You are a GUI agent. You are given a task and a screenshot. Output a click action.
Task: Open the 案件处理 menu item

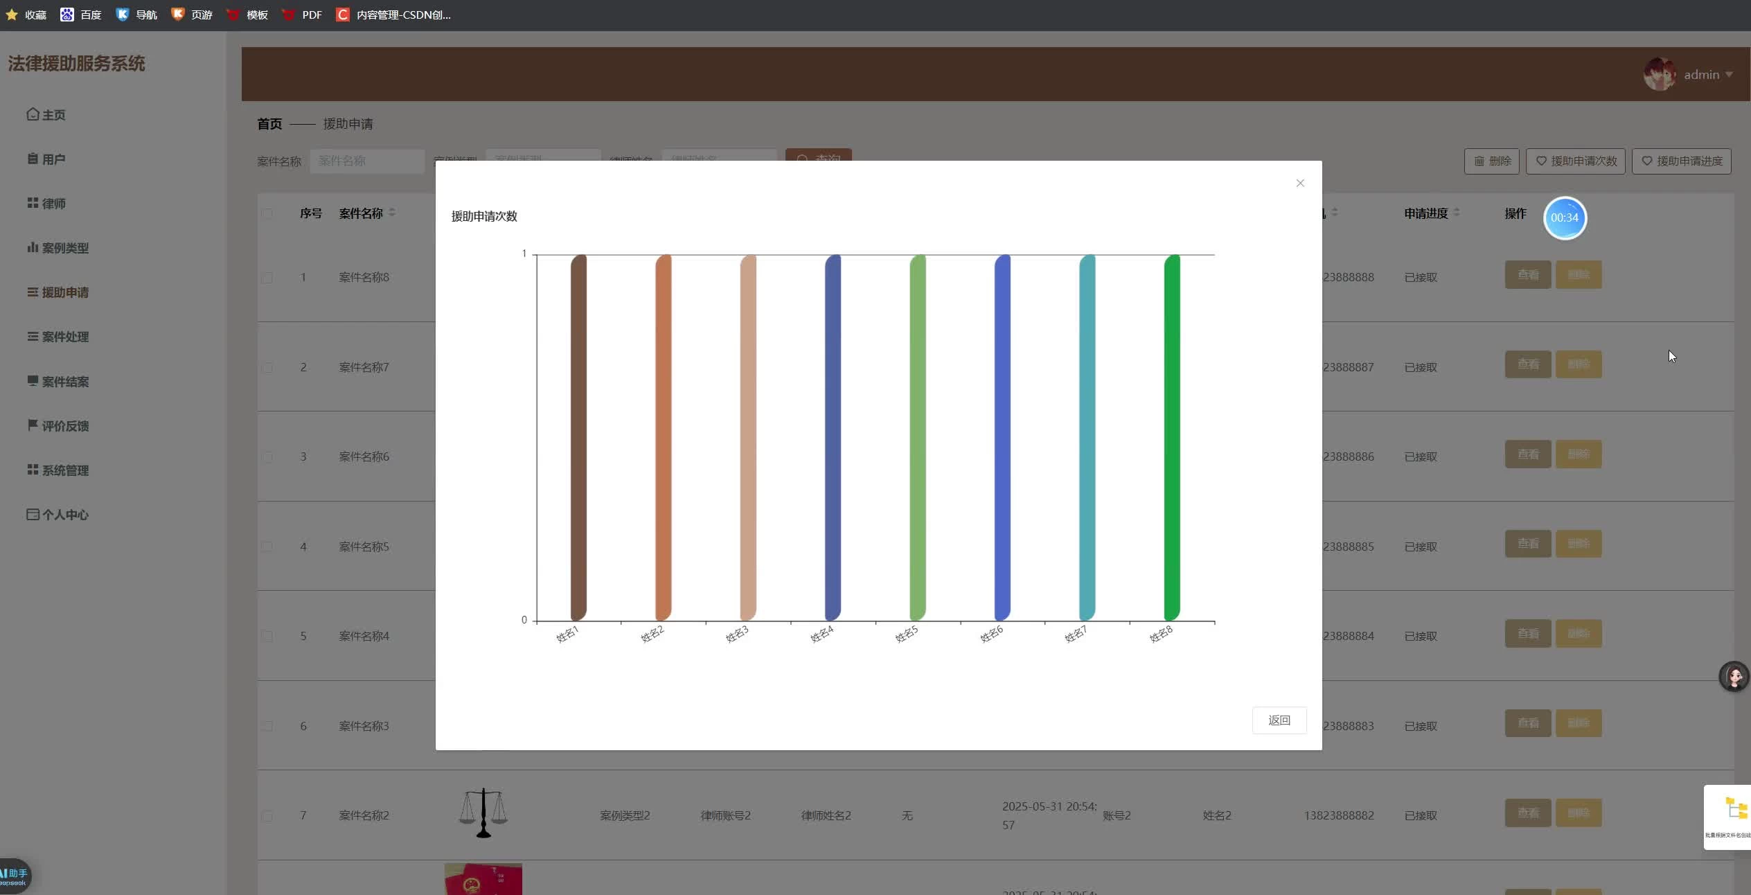64,337
